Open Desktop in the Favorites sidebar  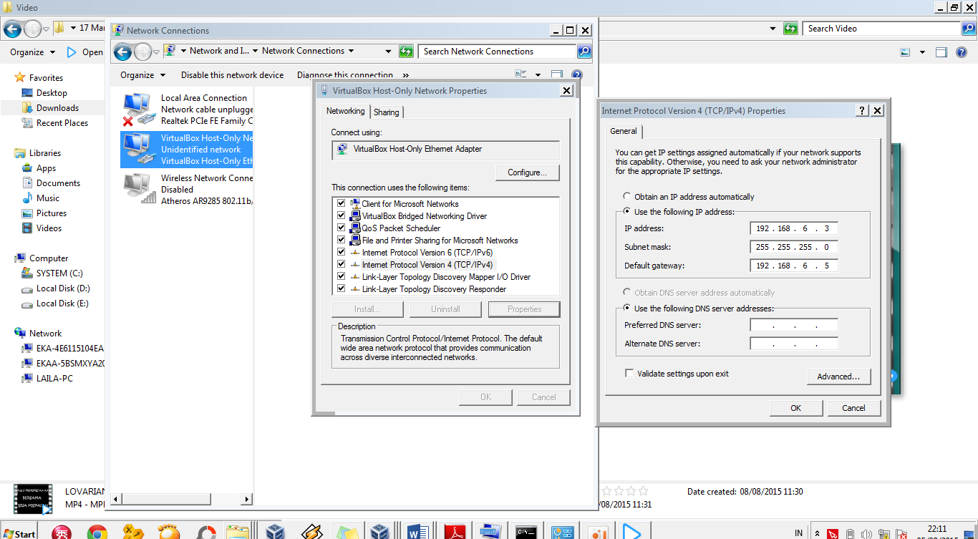pyautogui.click(x=52, y=93)
